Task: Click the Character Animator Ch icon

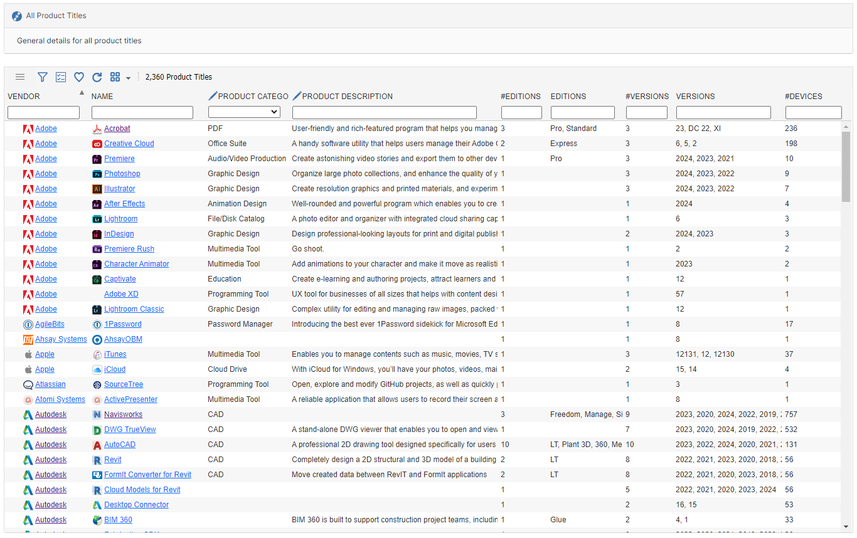Action: 97,265
